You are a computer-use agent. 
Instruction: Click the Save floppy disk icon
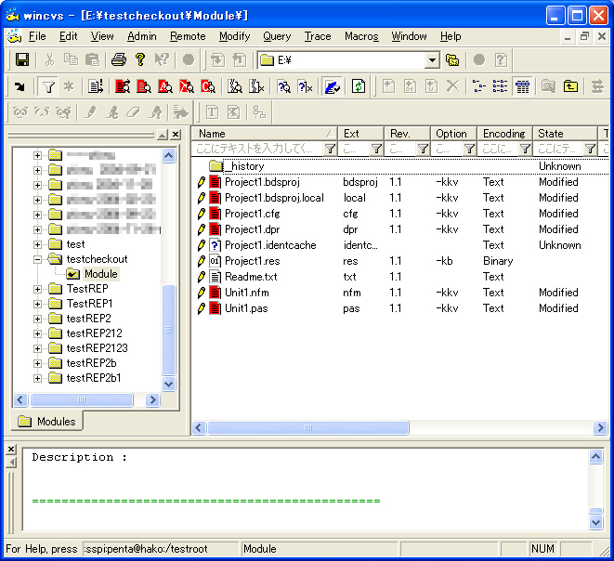click(22, 59)
